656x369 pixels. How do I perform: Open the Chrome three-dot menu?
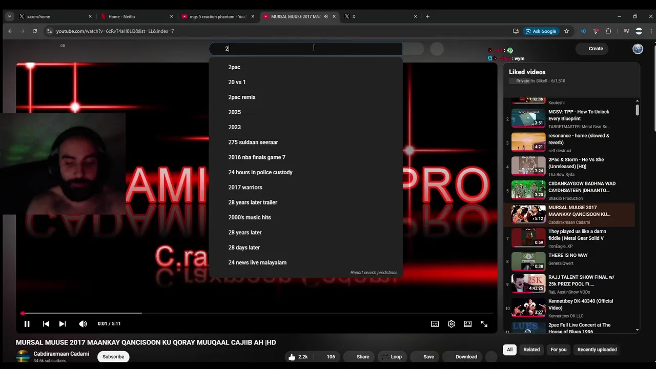650,31
